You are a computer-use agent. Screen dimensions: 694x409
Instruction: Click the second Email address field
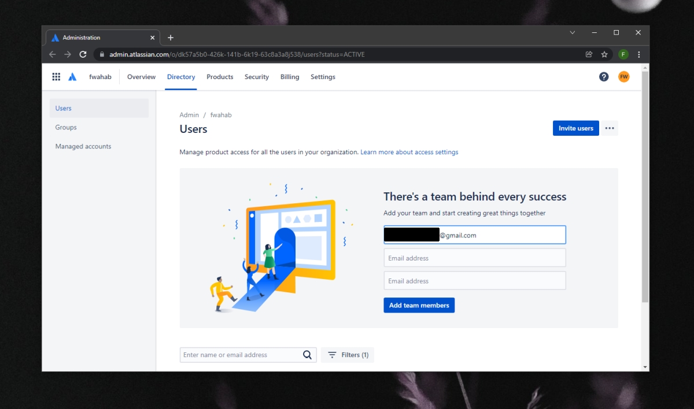click(475, 258)
